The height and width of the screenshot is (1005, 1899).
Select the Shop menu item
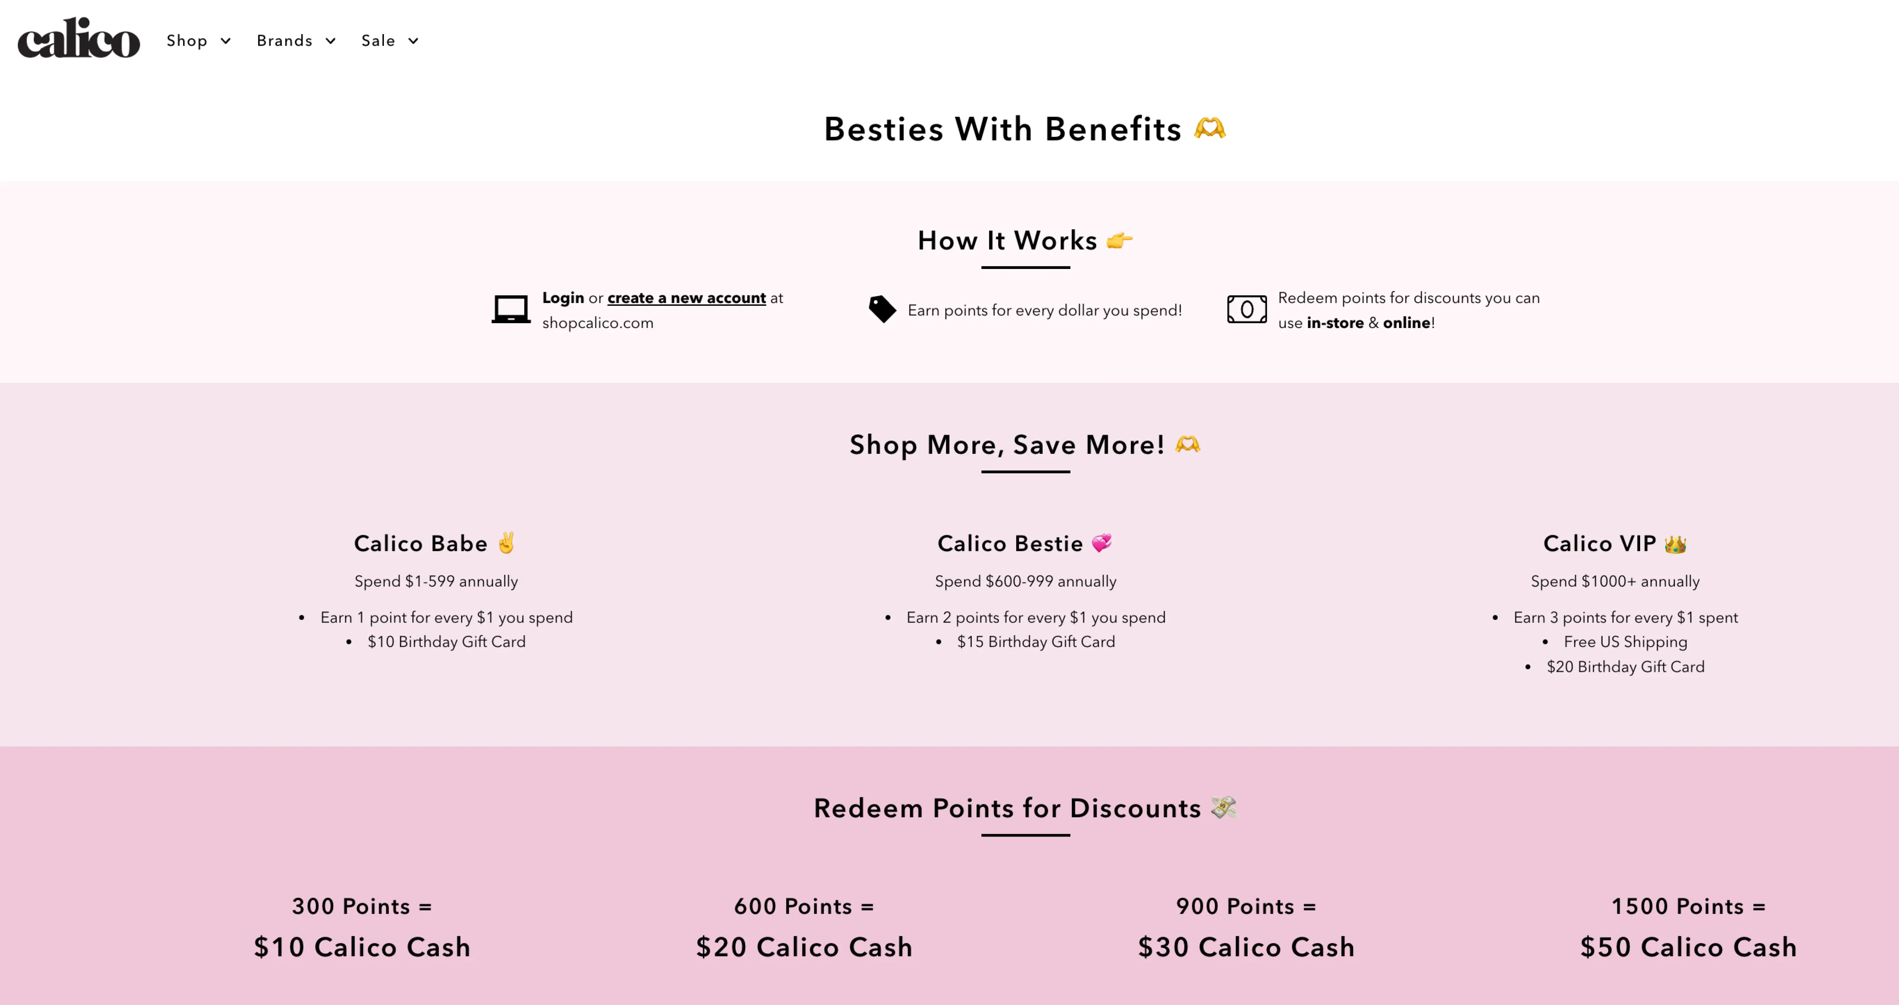187,40
